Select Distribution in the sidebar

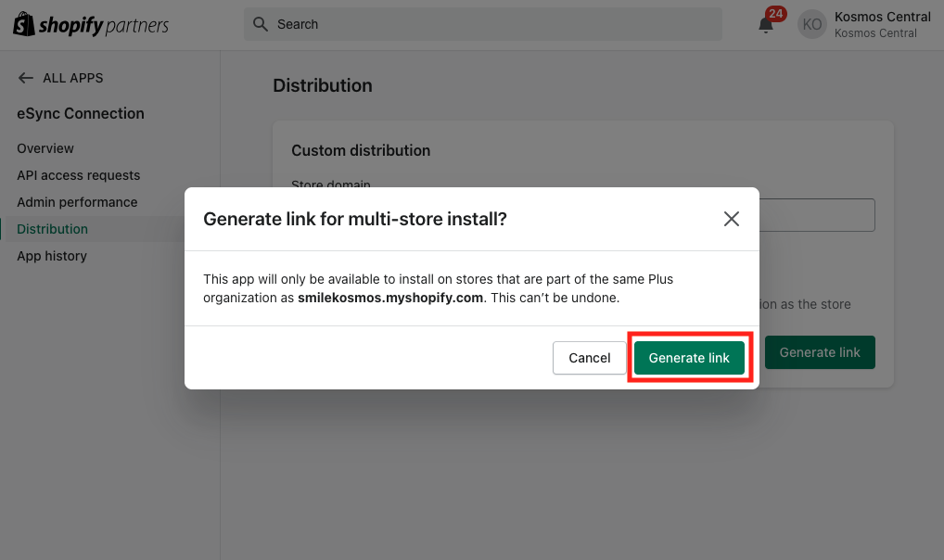click(x=53, y=229)
